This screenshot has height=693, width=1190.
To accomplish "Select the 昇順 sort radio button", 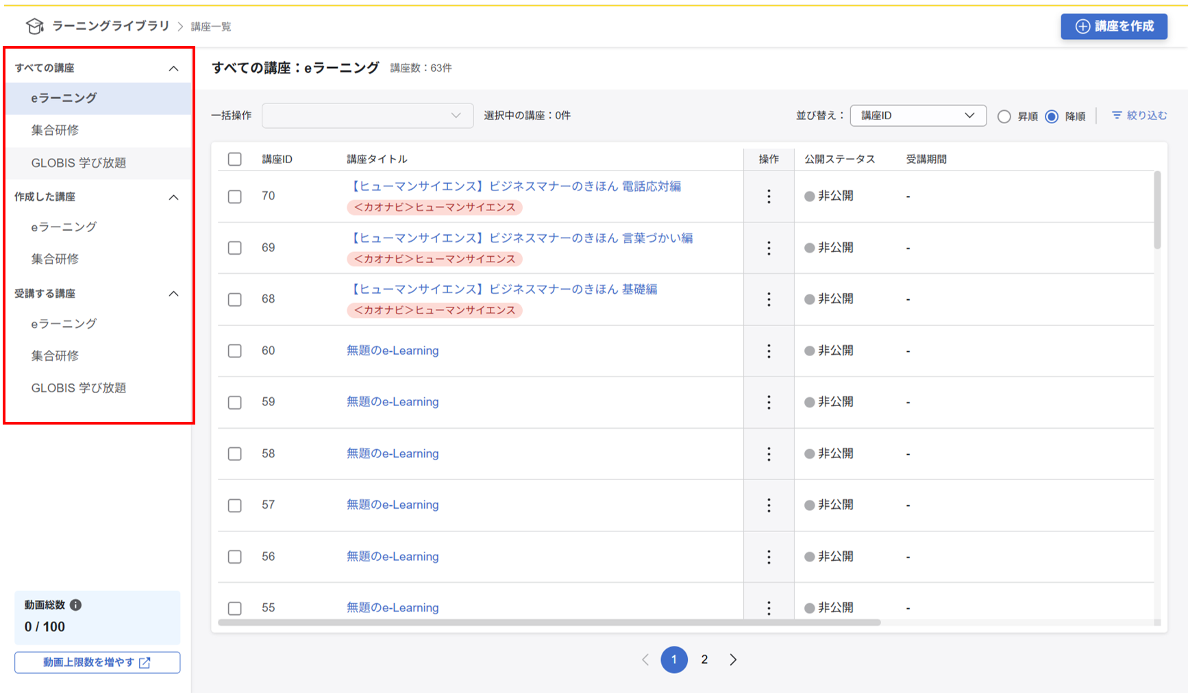I will pos(1003,116).
